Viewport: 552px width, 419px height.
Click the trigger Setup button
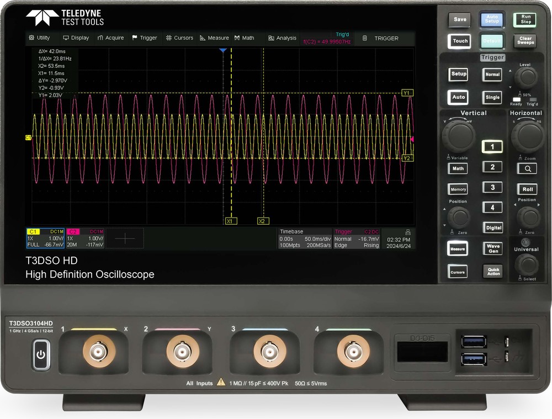(x=459, y=74)
